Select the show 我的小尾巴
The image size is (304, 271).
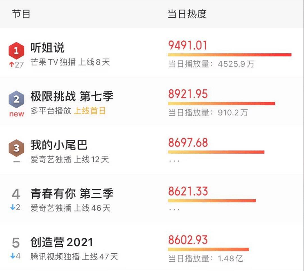point(59,145)
